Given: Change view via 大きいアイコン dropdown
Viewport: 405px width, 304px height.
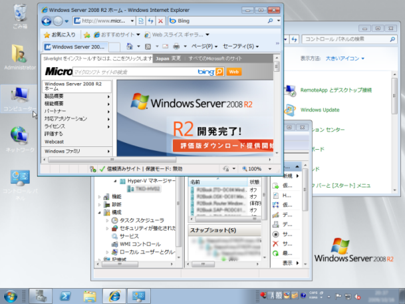Looking at the screenshot, I should pos(344,59).
